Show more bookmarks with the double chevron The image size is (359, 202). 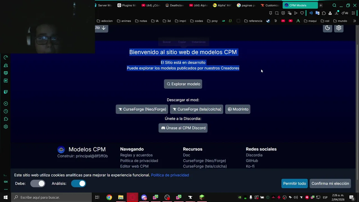tap(355, 21)
